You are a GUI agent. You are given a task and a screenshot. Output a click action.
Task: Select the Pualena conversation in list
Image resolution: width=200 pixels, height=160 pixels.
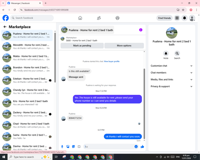[x=27, y=36]
